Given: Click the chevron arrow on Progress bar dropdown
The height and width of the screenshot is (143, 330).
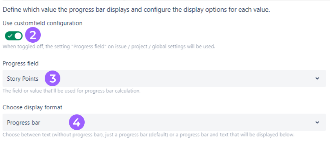Looking at the screenshot, I should point(317,122).
